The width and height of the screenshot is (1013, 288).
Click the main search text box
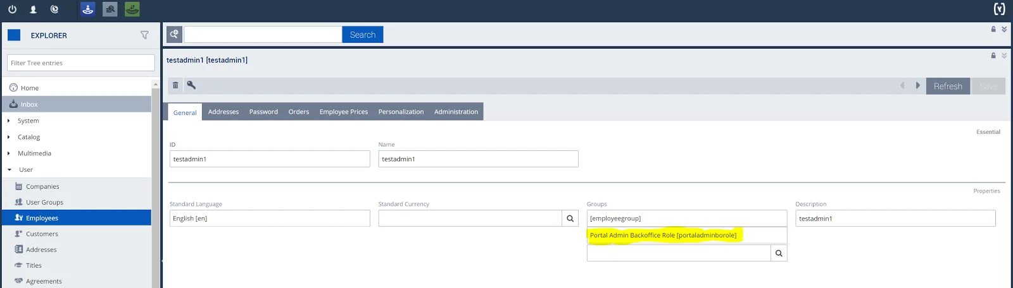point(263,35)
